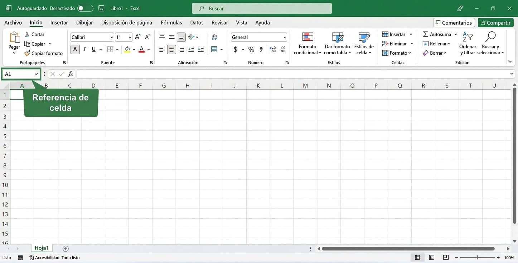Screen dimensions: 518x263
Task: Open the font size dropdown
Action: click(130, 37)
